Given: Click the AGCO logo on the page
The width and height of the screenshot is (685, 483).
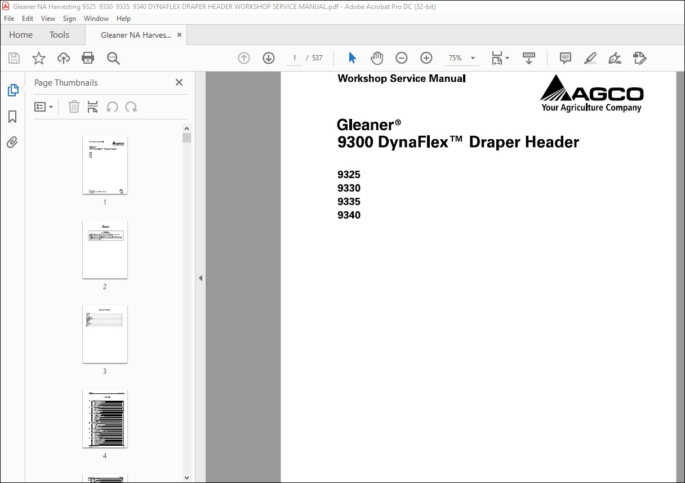Looking at the screenshot, I should coord(591,94).
